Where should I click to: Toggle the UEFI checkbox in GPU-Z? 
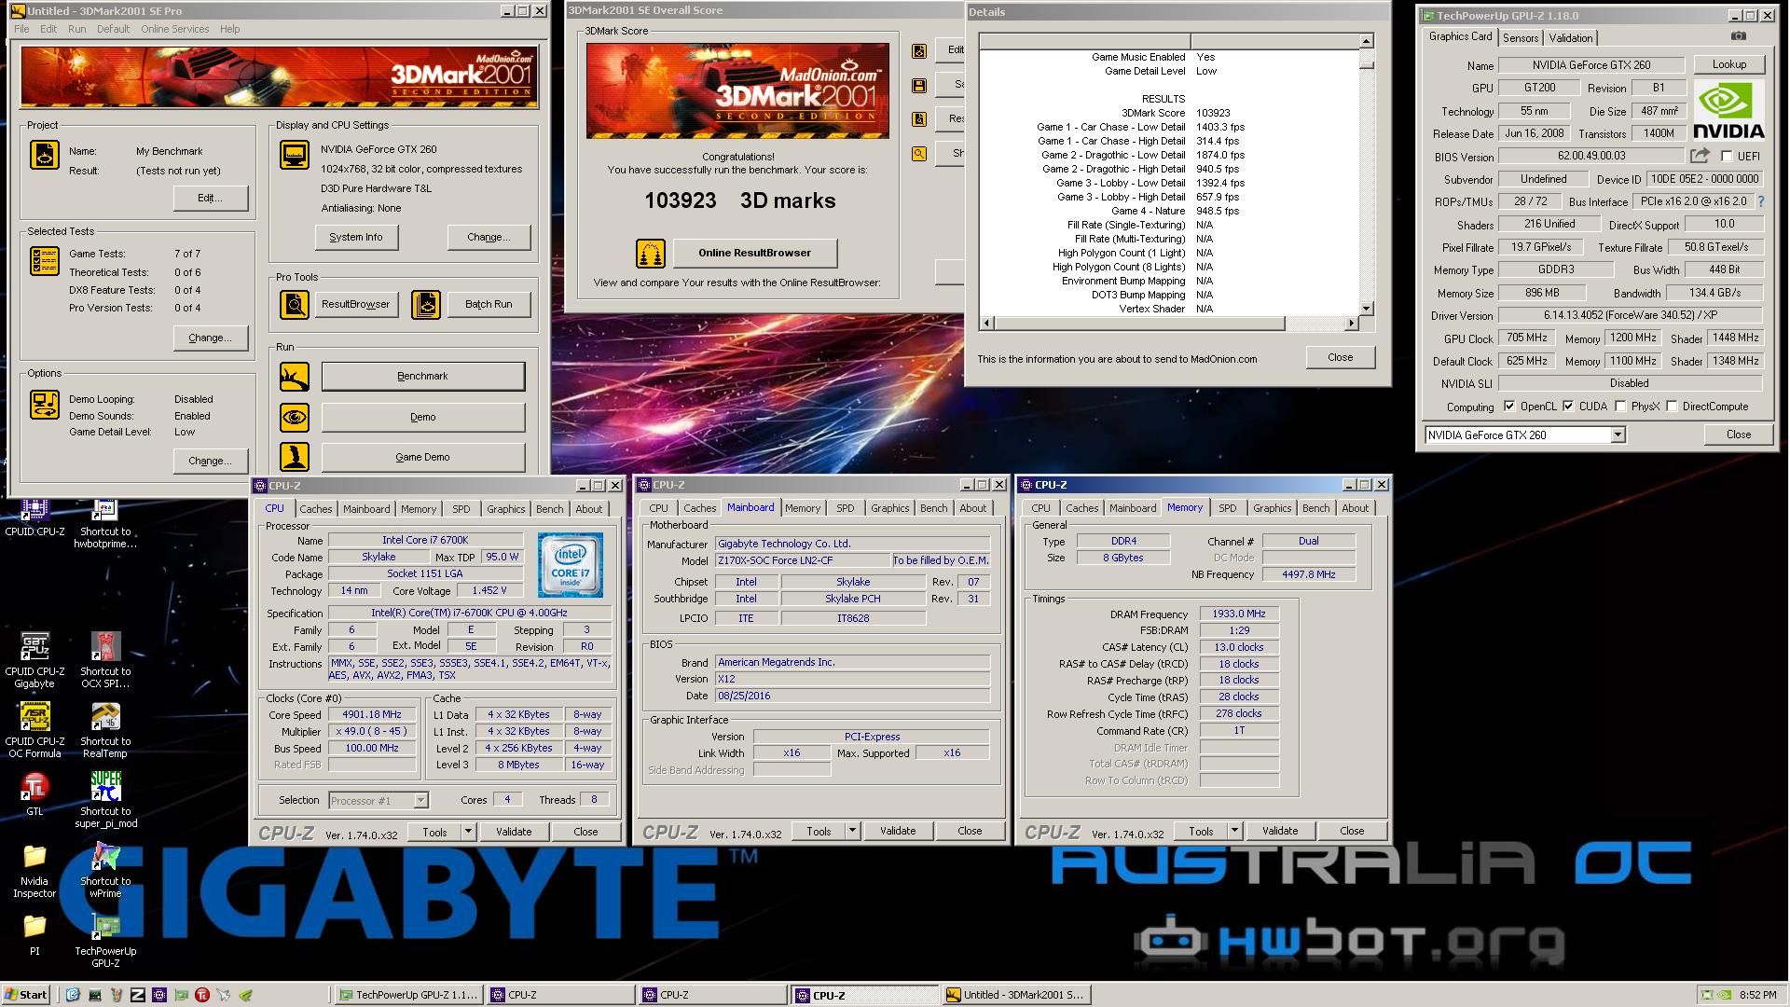tap(1727, 157)
